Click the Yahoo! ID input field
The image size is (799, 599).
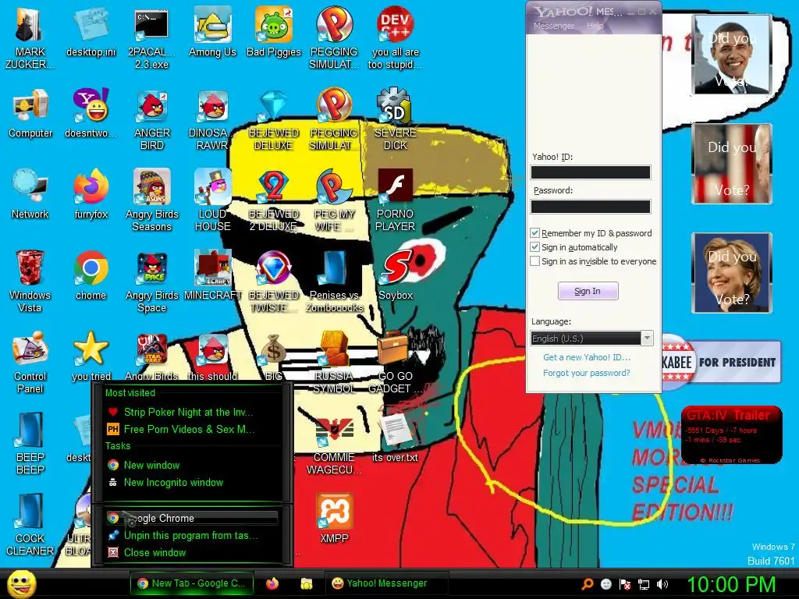[591, 172]
